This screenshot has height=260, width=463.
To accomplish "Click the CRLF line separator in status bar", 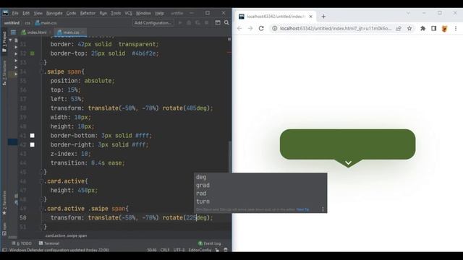I will point(165,250).
